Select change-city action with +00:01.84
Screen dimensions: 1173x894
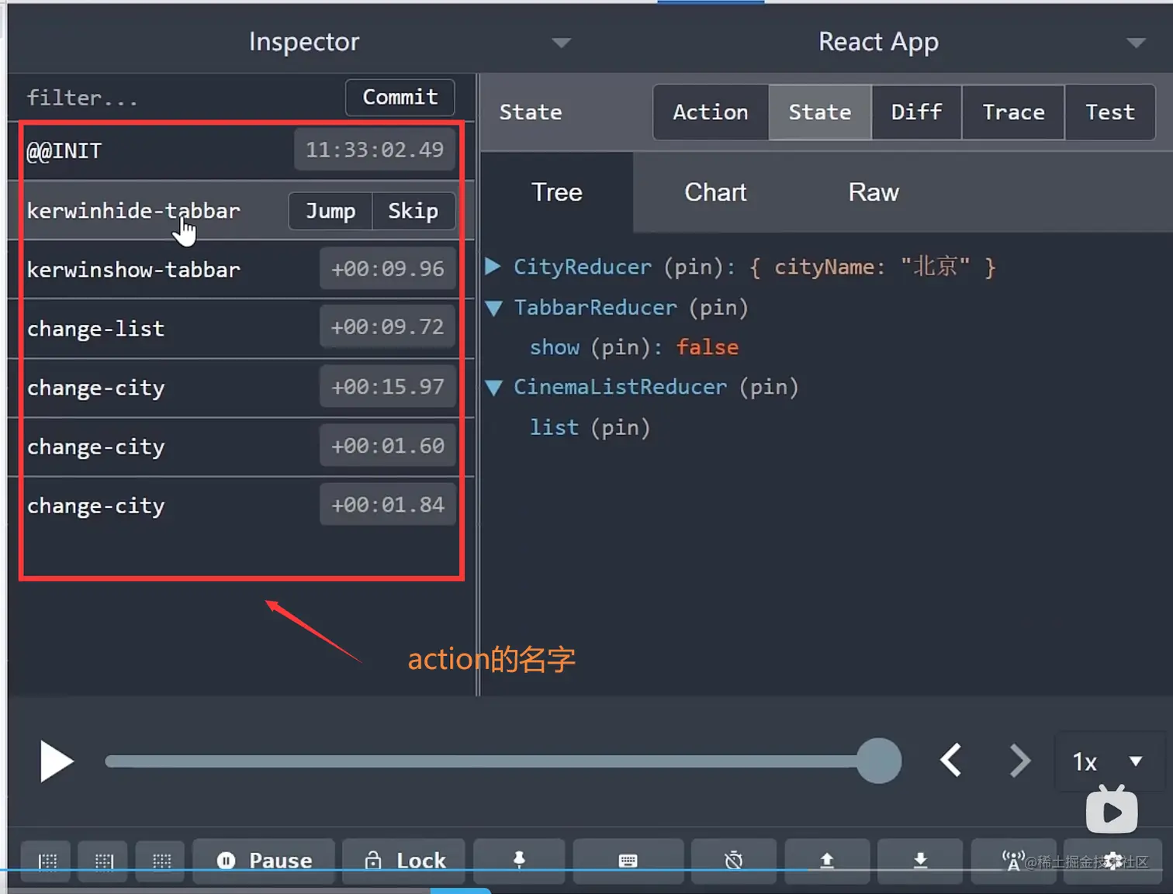click(241, 505)
